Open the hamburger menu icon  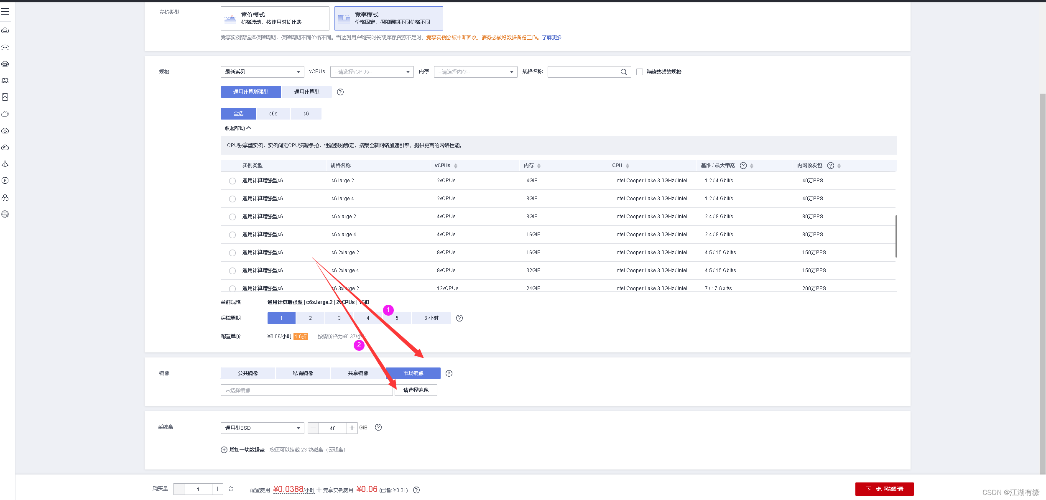(5, 11)
